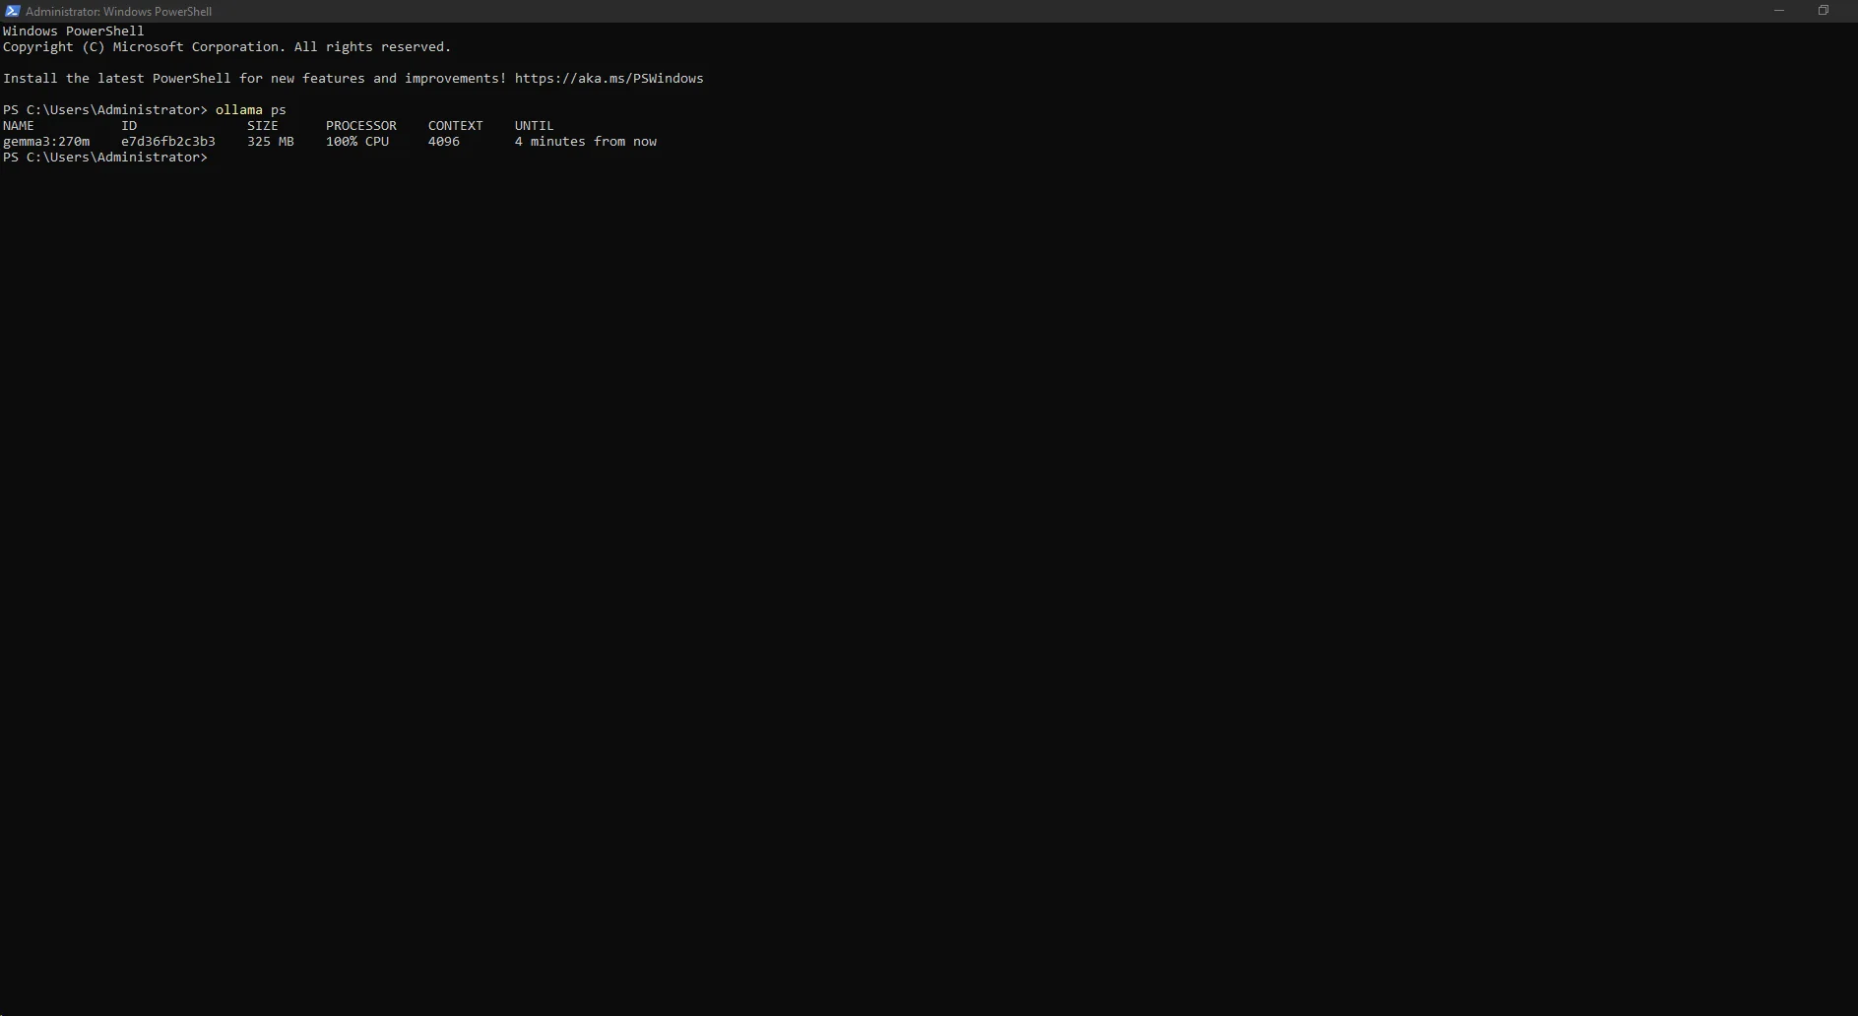This screenshot has height=1016, width=1858.
Task: Click the NAME column header
Action: point(19,126)
